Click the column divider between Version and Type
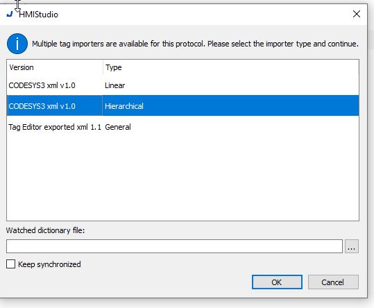The width and height of the screenshot is (374, 308). [103, 67]
